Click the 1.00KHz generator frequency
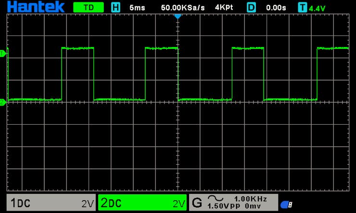Viewport: 356px width, 213px height. [x=251, y=199]
